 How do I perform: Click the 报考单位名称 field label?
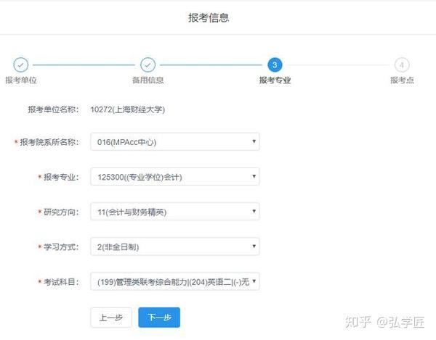point(53,109)
